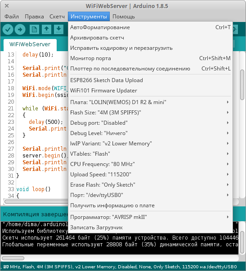Image resolution: width=246 pixels, height=271 pixels.
Task: Click the console vertical scrollbar thumb
Action: 242,242
